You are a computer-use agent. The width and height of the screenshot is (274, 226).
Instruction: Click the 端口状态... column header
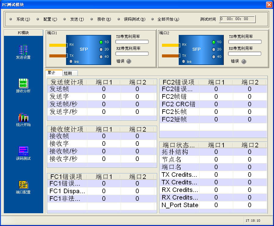pyautogui.click(x=179, y=145)
